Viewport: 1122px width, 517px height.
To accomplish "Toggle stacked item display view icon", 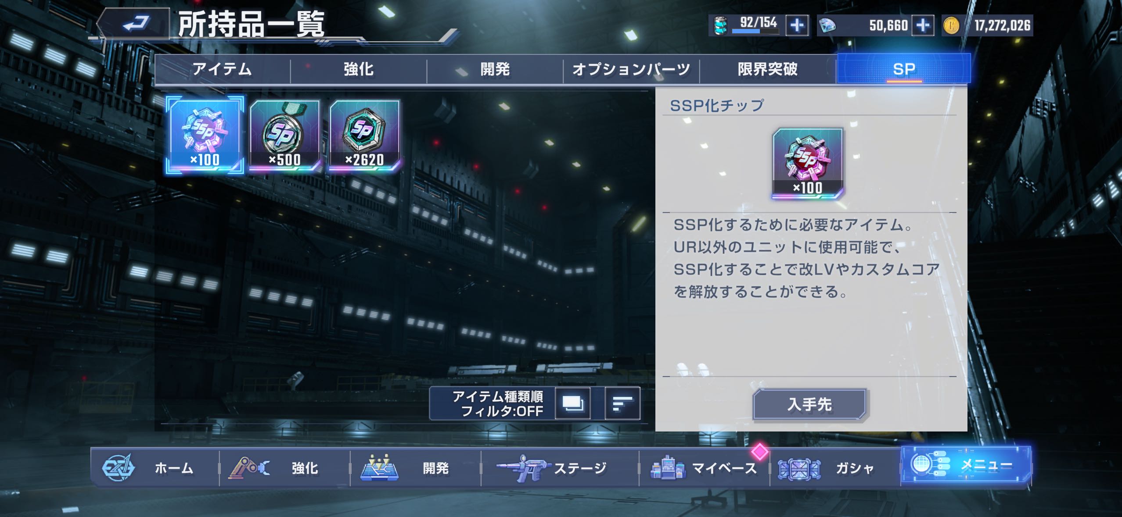I will [x=573, y=403].
